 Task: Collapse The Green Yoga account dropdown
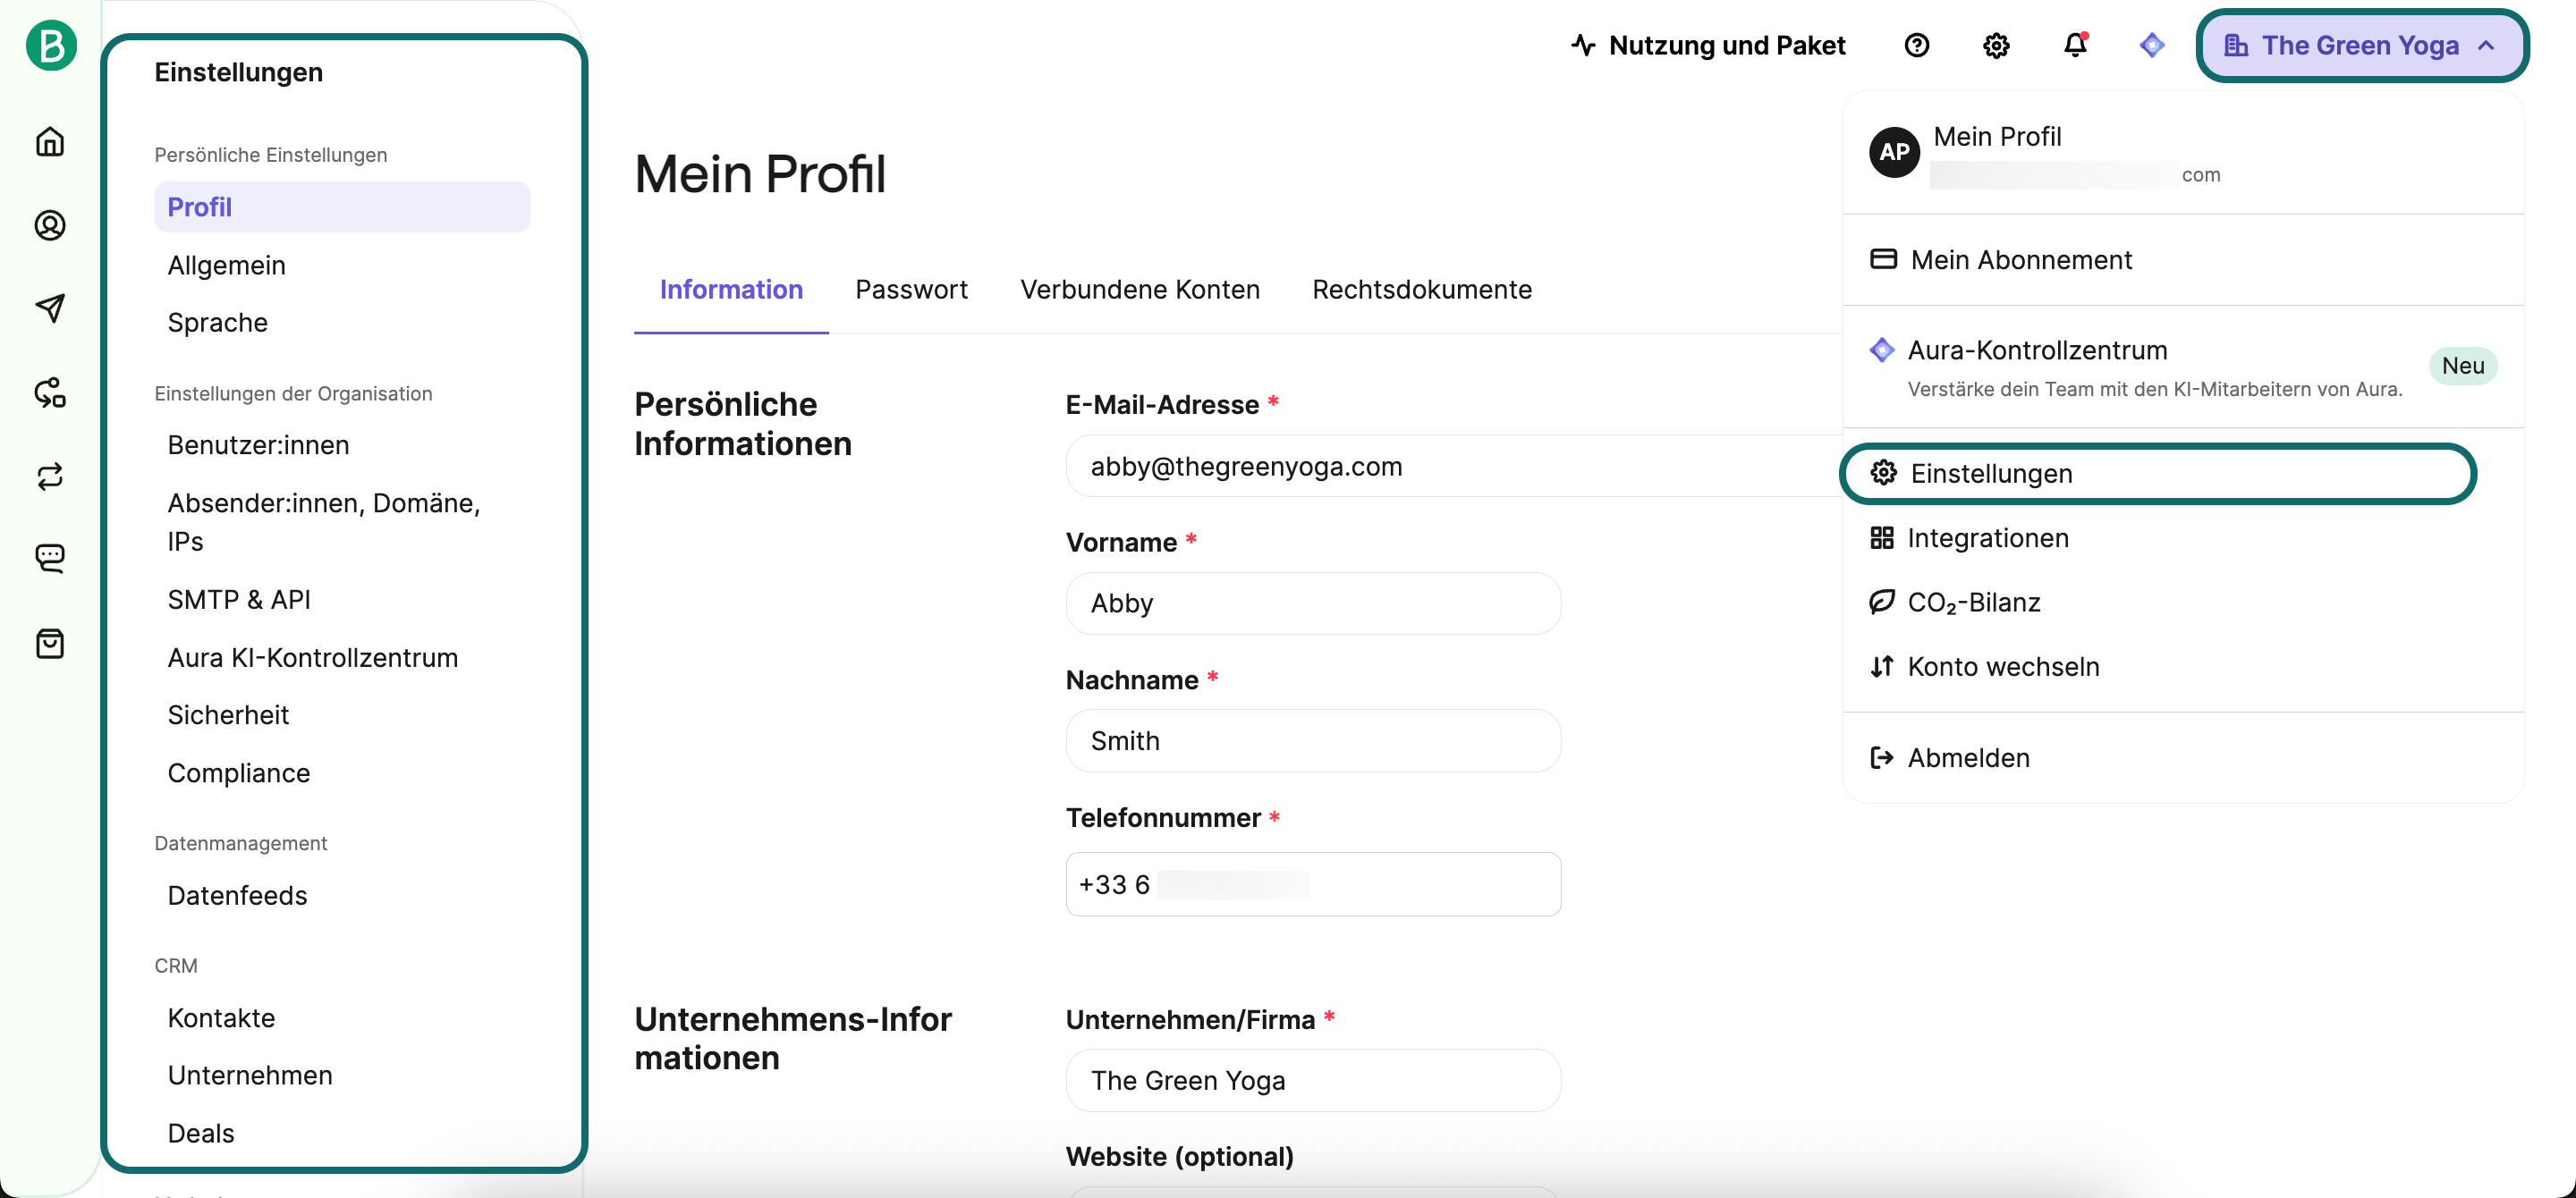point(2361,45)
